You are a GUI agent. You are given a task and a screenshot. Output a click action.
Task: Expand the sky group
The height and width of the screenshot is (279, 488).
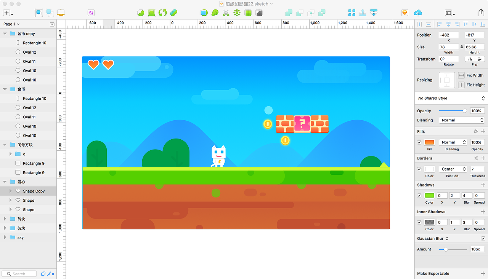[5, 238]
